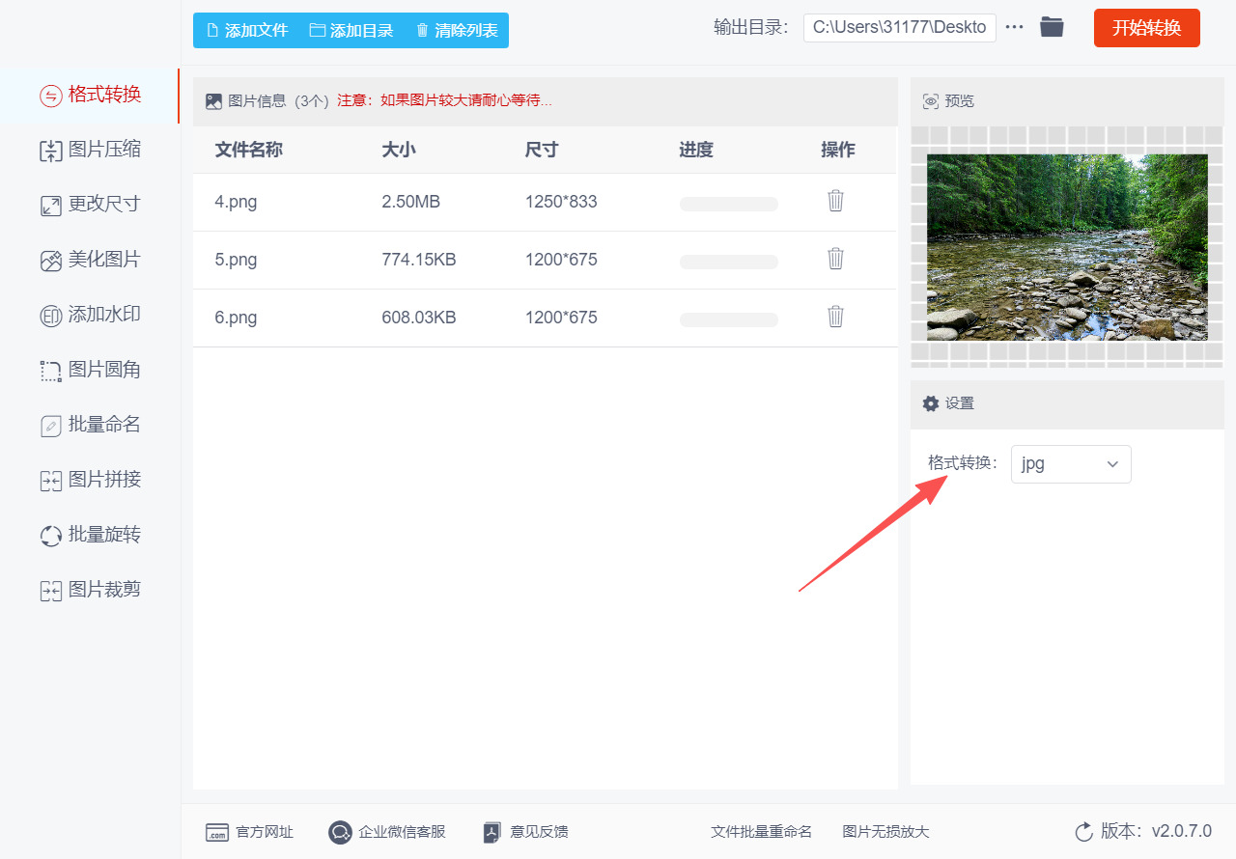Switch to 添加水印 in sidebar
The image size is (1236, 859).
click(90, 315)
